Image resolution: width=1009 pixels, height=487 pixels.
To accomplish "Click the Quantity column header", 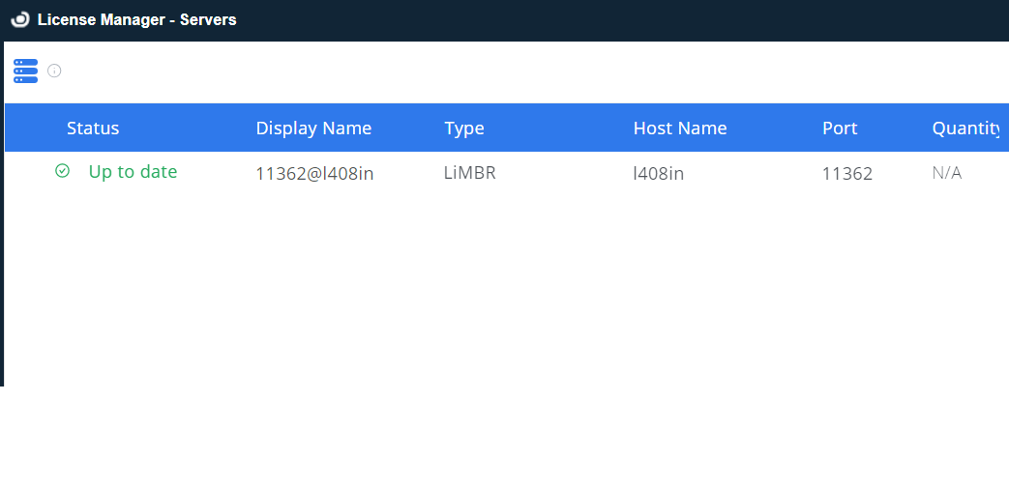I will coord(965,129).
